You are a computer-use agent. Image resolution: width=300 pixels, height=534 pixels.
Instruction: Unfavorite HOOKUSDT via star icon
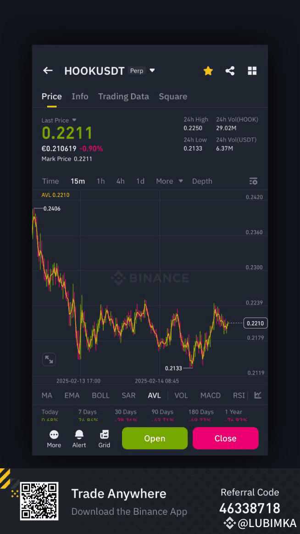(208, 70)
